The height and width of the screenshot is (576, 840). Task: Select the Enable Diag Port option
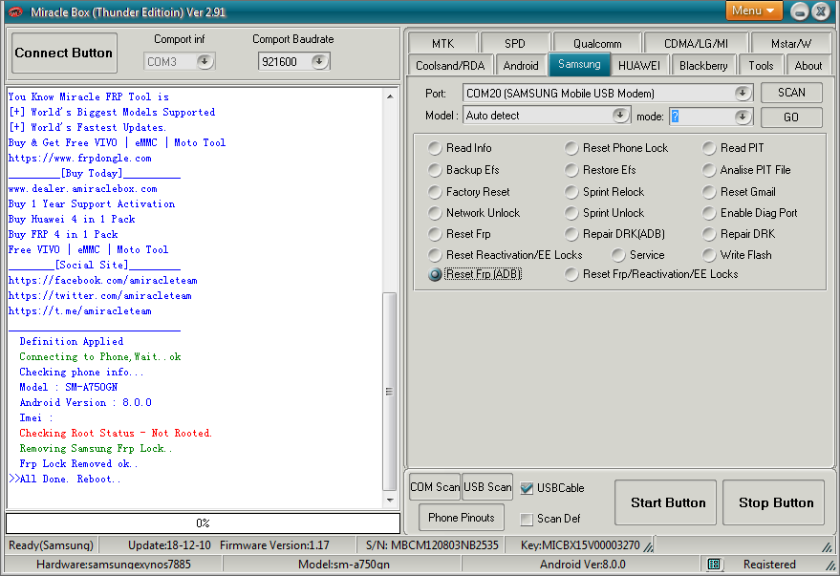(x=709, y=212)
